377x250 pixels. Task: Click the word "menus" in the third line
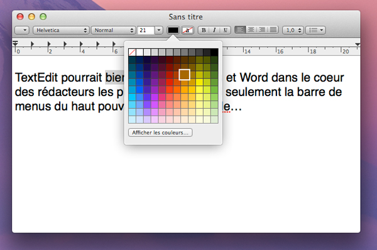33,107
